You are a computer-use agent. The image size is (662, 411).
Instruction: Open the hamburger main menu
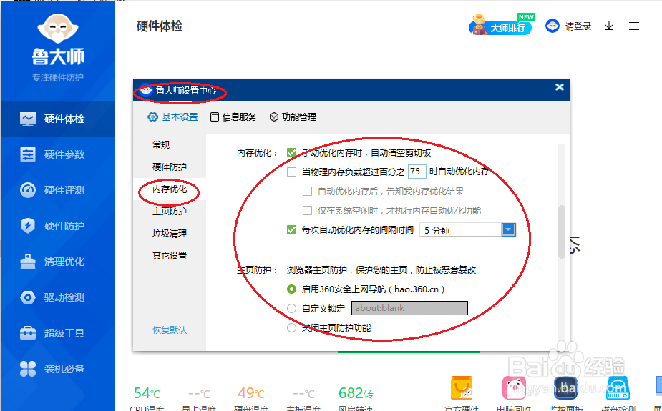[x=633, y=26]
